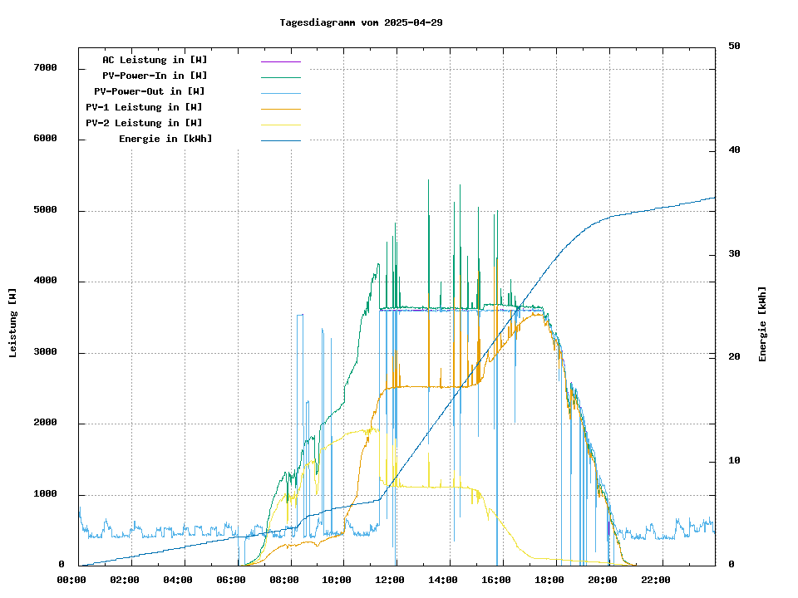Click the 7000 value on the left axis

44,67
